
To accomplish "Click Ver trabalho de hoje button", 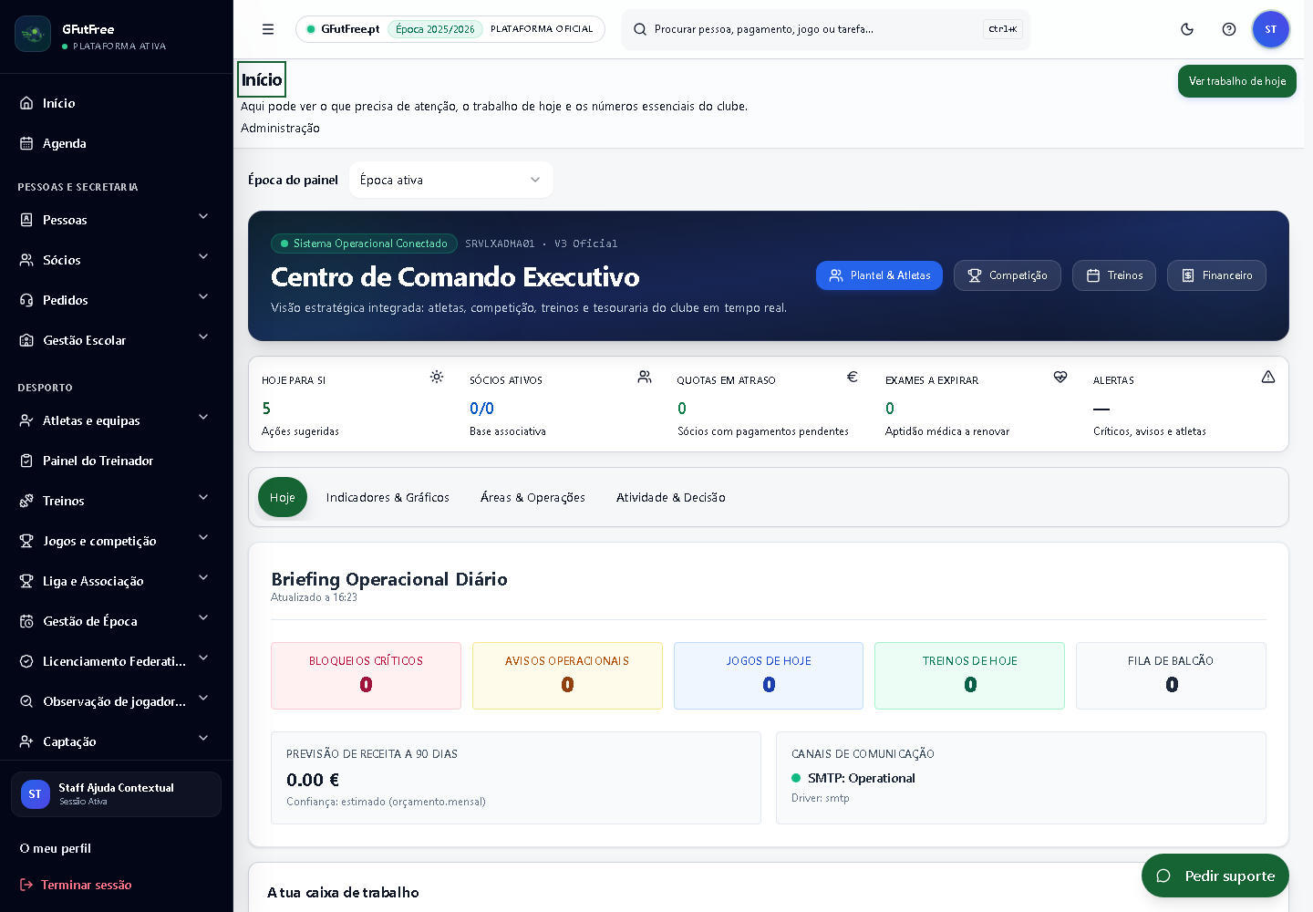I will click(1237, 81).
